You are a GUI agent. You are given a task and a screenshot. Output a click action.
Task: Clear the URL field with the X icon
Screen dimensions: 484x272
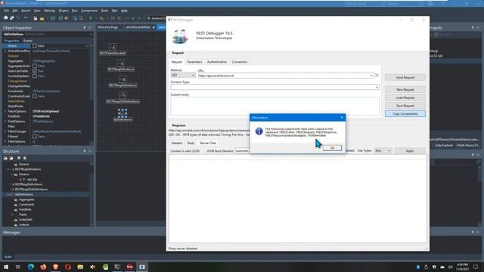coord(377,76)
